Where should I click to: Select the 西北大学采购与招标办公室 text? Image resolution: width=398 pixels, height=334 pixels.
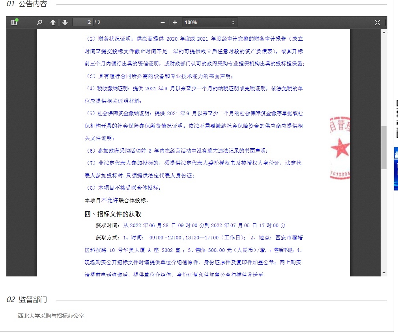coord(51,316)
